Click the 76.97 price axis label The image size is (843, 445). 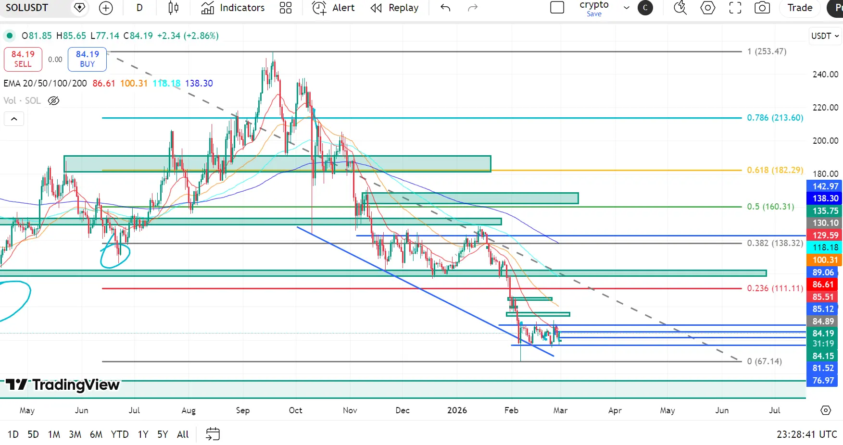click(x=823, y=381)
